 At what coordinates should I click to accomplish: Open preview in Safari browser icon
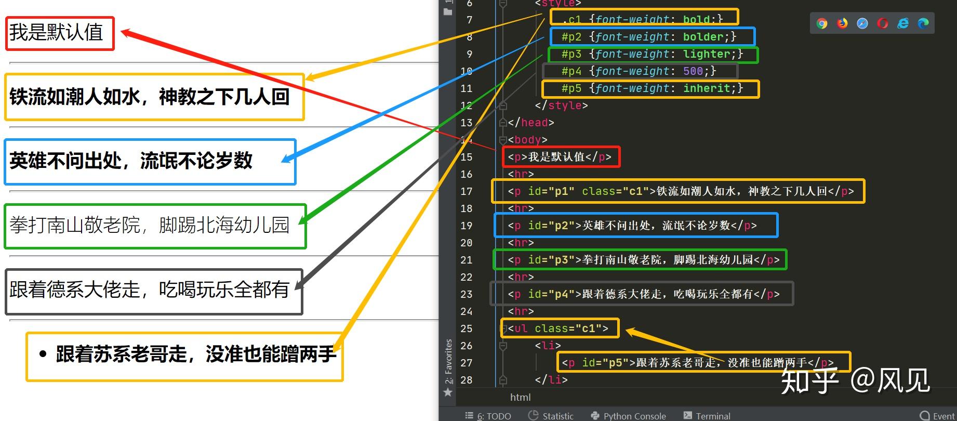point(862,23)
